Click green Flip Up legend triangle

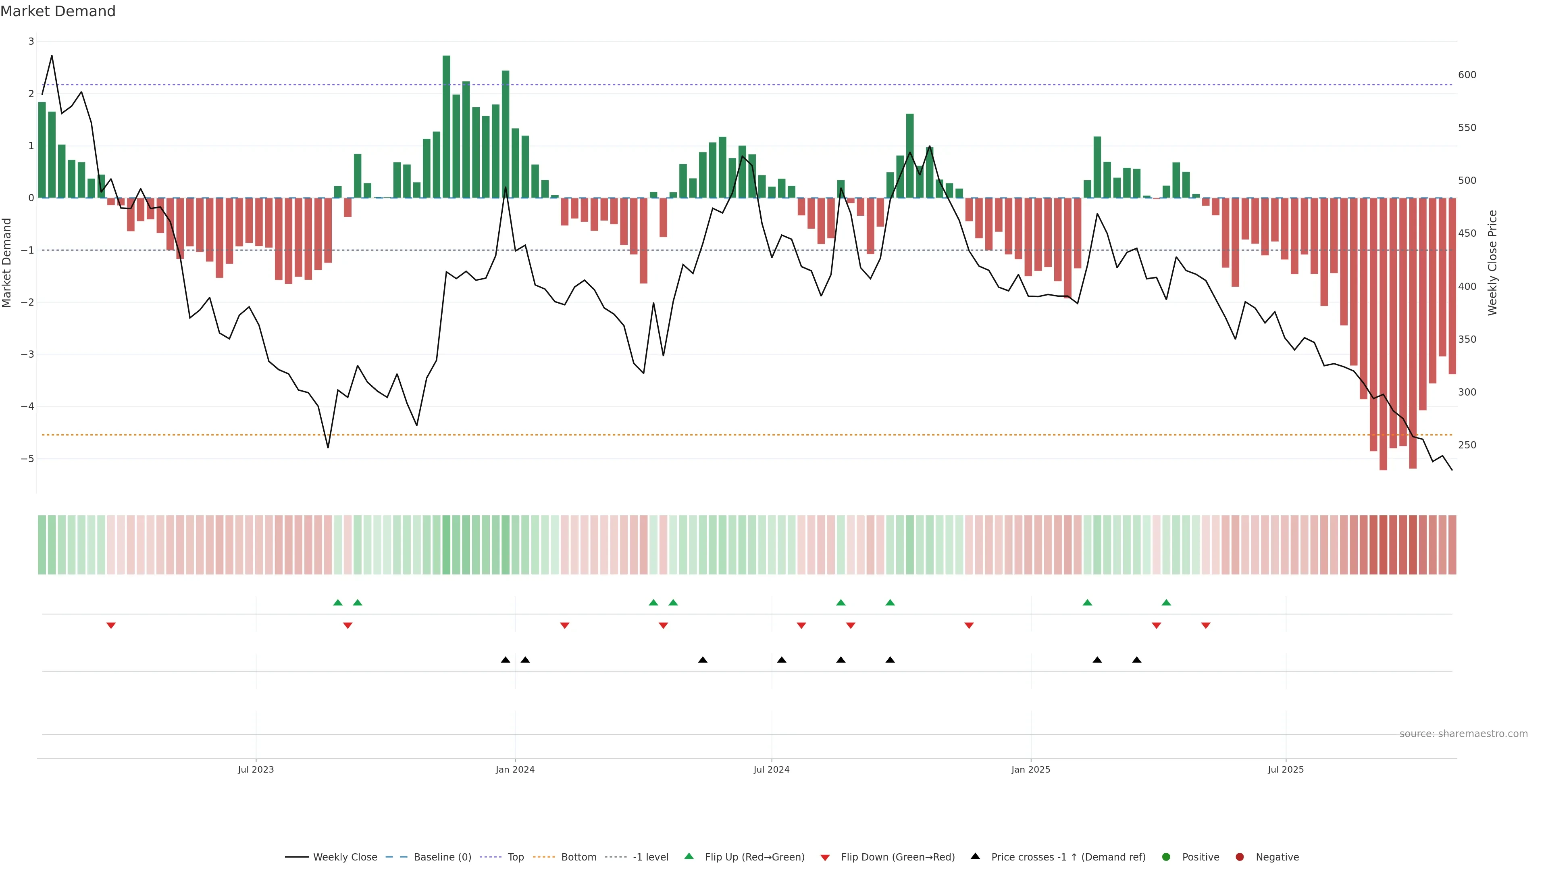689,856
